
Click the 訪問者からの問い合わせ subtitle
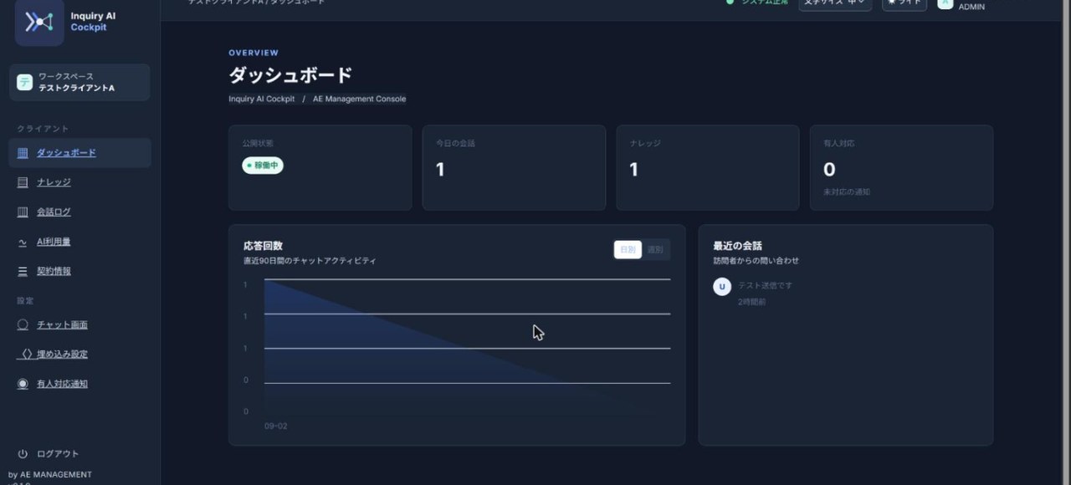[756, 261]
